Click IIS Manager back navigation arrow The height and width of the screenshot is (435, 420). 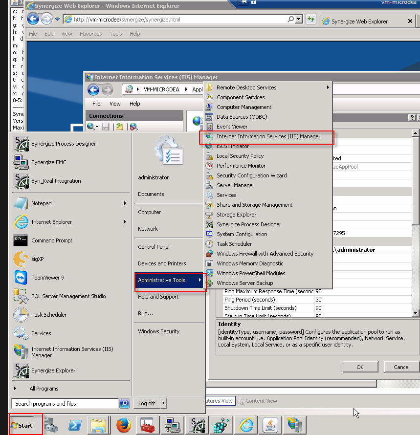93,89
